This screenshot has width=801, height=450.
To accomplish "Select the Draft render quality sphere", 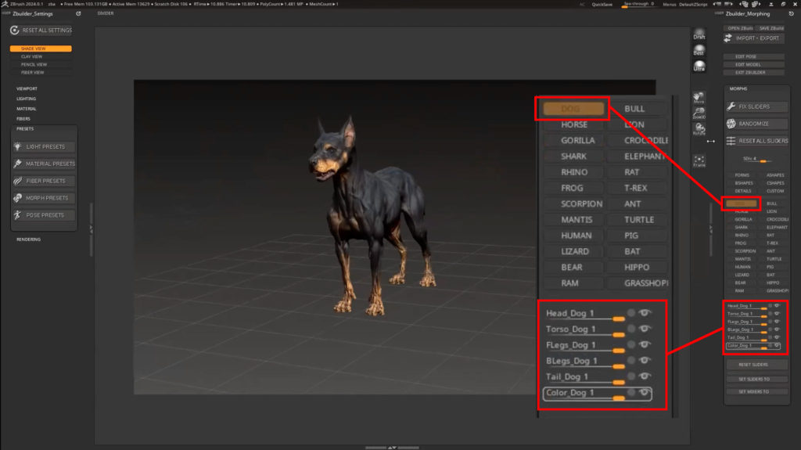I will click(x=699, y=34).
